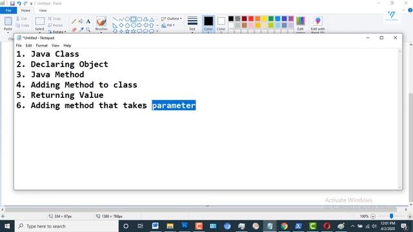413x232 pixels.
Task: Open Edit colors dialog in Paint
Action: 300,24
